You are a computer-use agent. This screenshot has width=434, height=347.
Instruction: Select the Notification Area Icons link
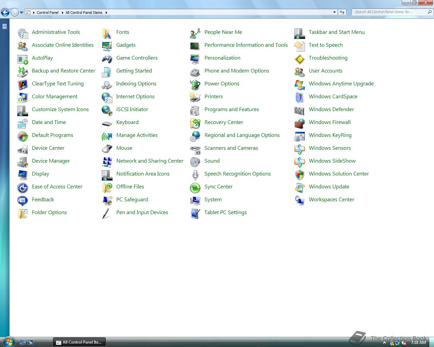click(x=143, y=174)
